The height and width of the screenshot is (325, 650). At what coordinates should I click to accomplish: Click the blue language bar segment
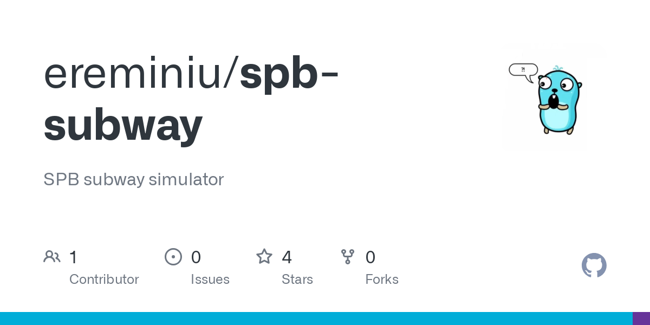click(316, 318)
